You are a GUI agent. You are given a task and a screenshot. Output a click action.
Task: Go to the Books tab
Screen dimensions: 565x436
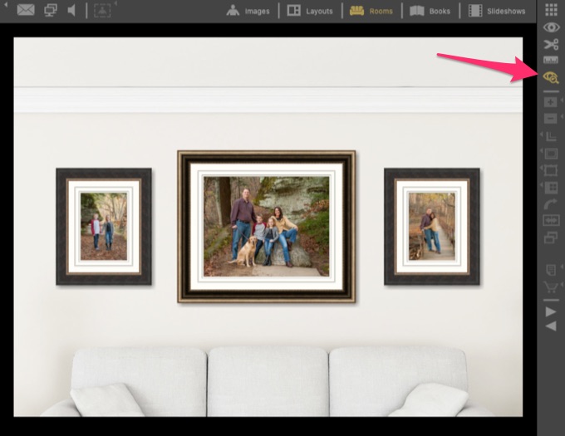pyautogui.click(x=430, y=11)
